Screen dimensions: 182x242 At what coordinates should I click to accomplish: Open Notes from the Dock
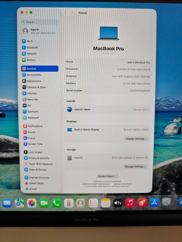click(x=106, y=203)
